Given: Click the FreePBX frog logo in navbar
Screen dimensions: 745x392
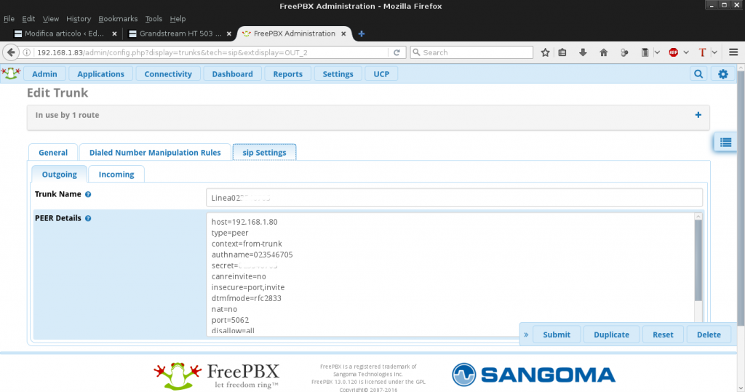Looking at the screenshot, I should coord(11,73).
